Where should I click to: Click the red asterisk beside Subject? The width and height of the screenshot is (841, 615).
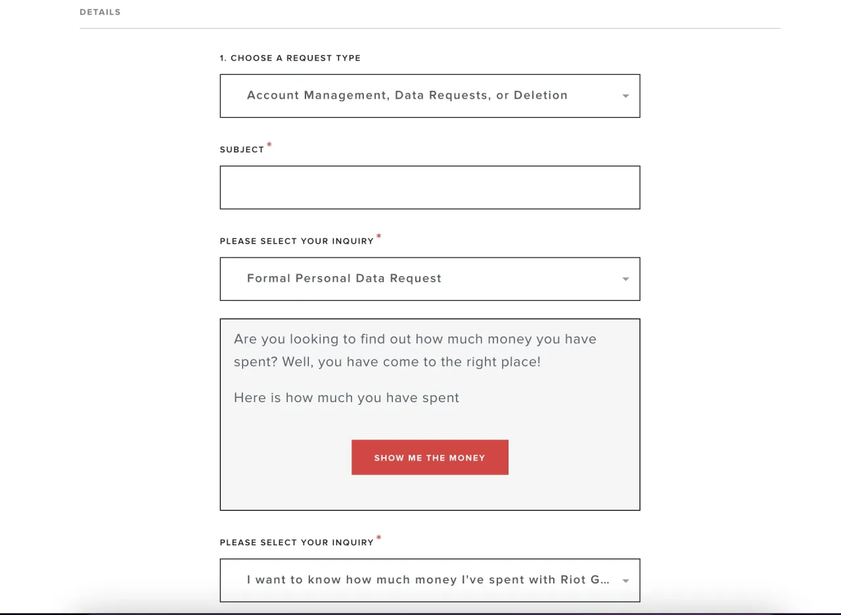[x=269, y=145]
